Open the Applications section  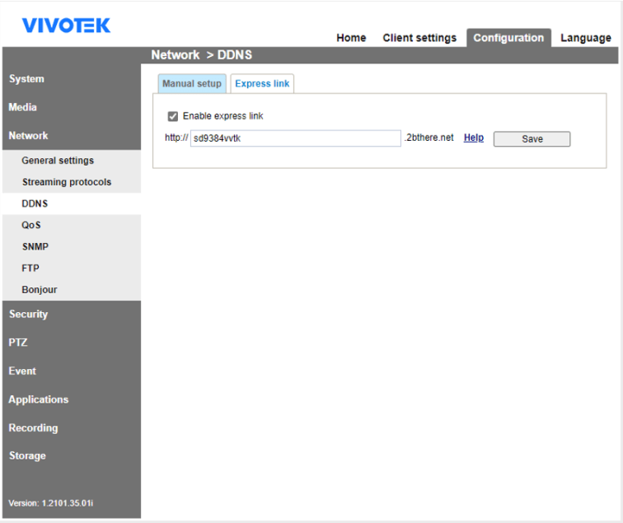click(x=39, y=399)
